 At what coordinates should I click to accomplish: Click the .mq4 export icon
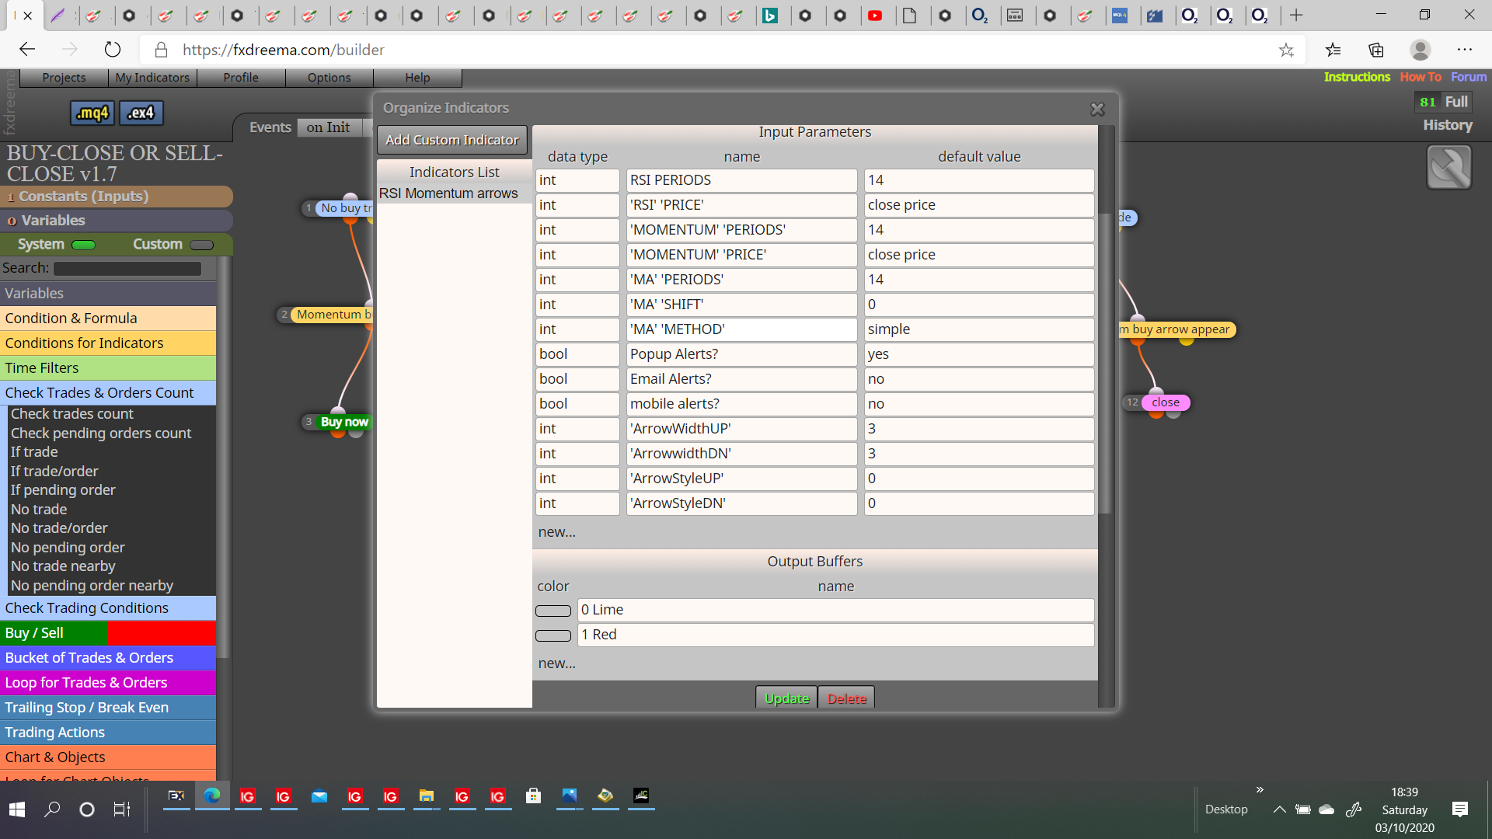pyautogui.click(x=92, y=113)
